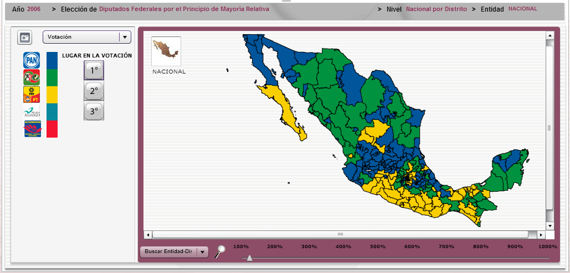Image resolution: width=570 pixels, height=273 pixels.
Task: Click the Alternativa party logo
Action: (x=32, y=129)
